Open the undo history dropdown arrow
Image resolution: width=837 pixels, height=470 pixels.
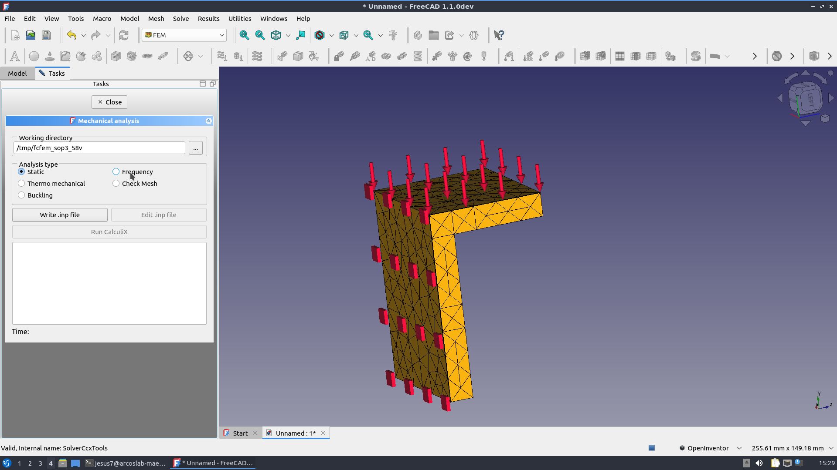(x=83, y=35)
